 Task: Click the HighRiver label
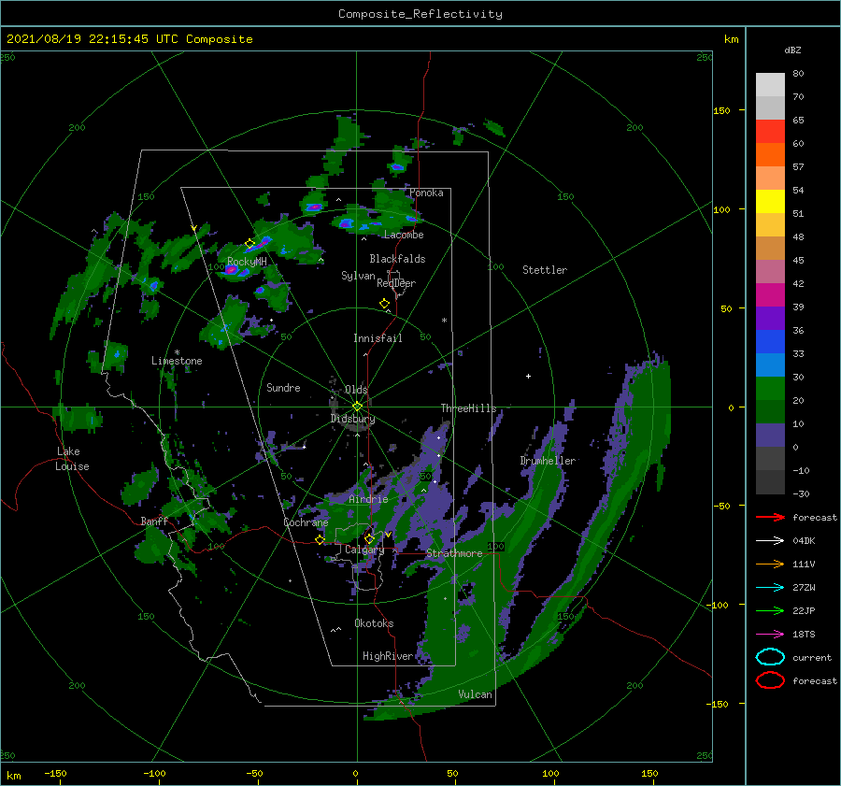tap(388, 656)
